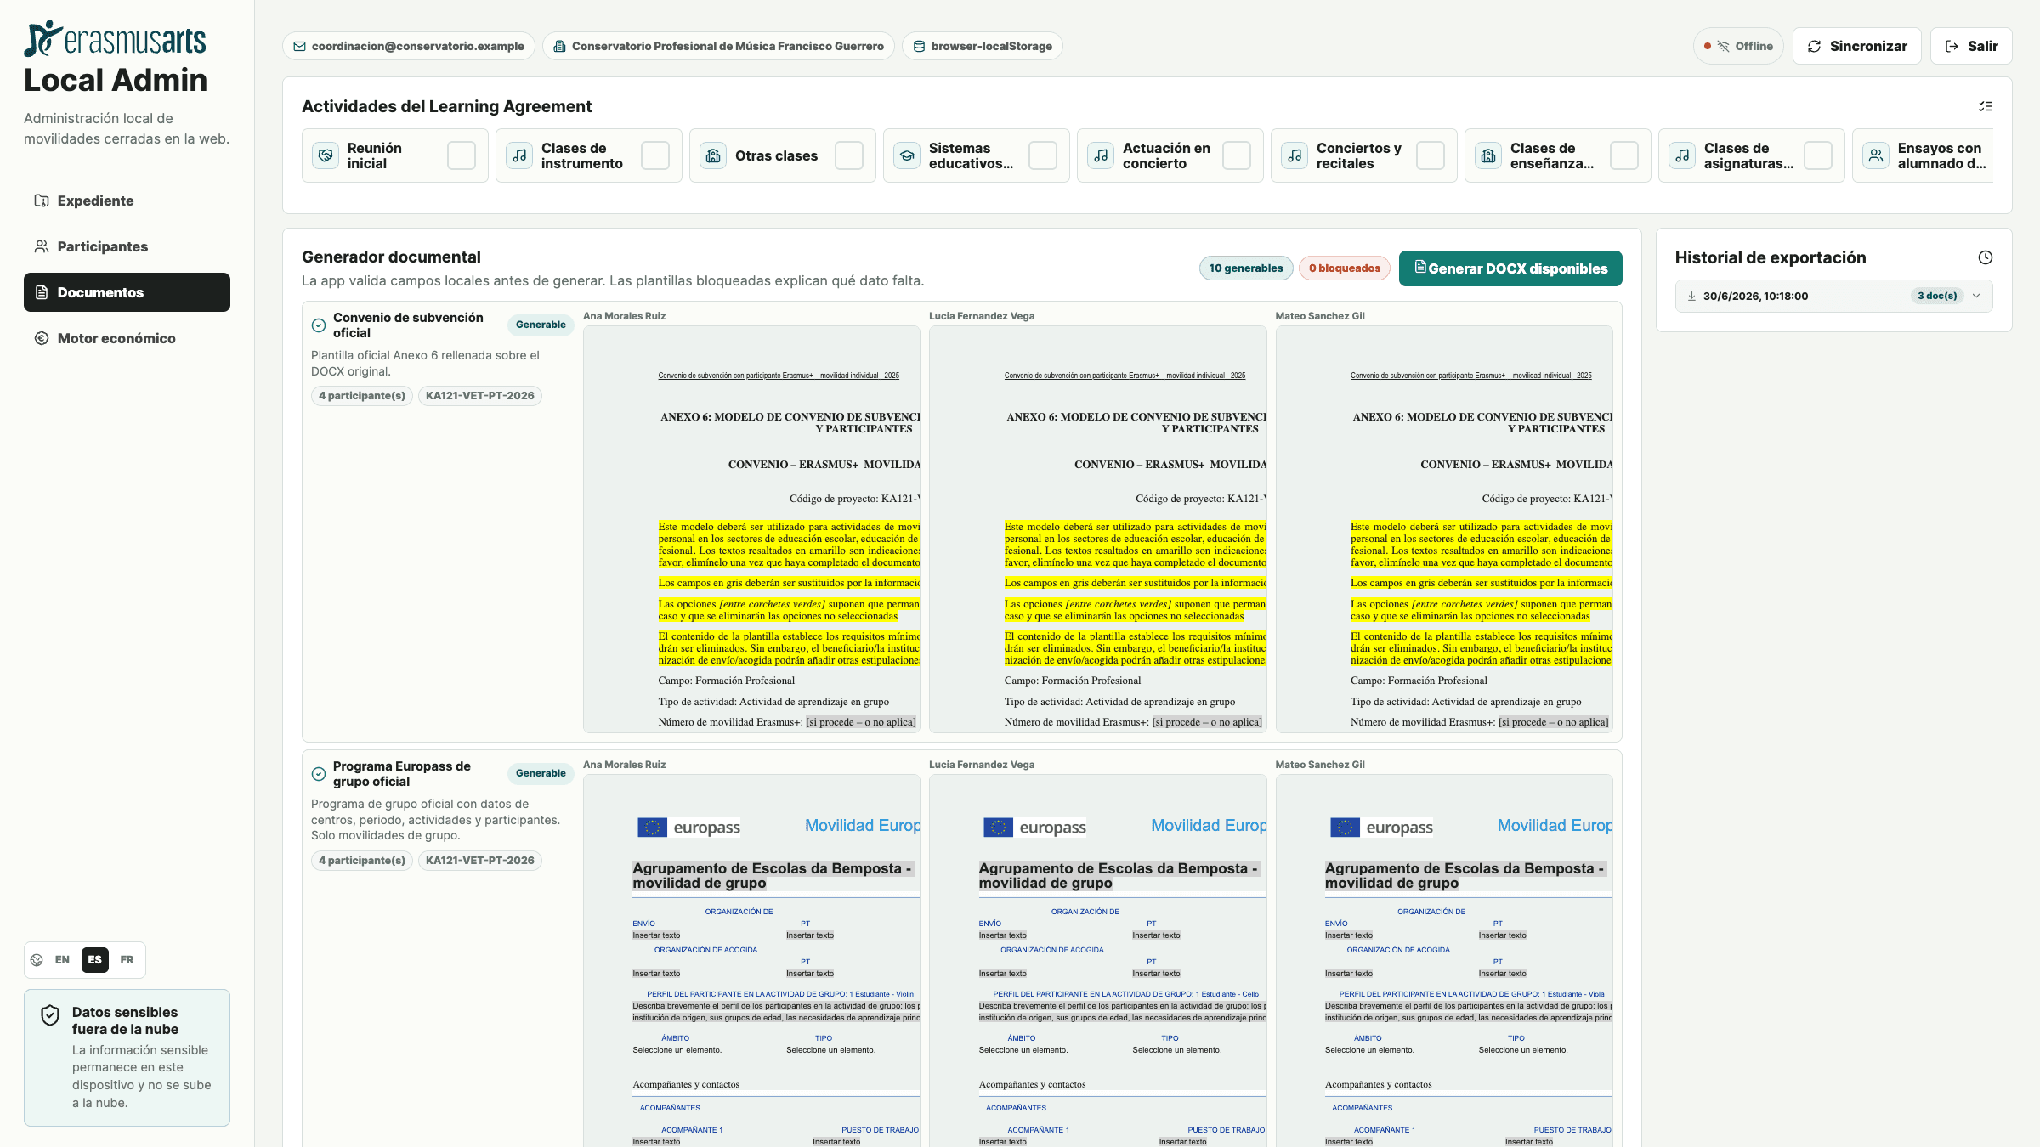
Task: Open Mateo Sanchez Gil Europass preview thumbnail
Action: pos(1444,960)
